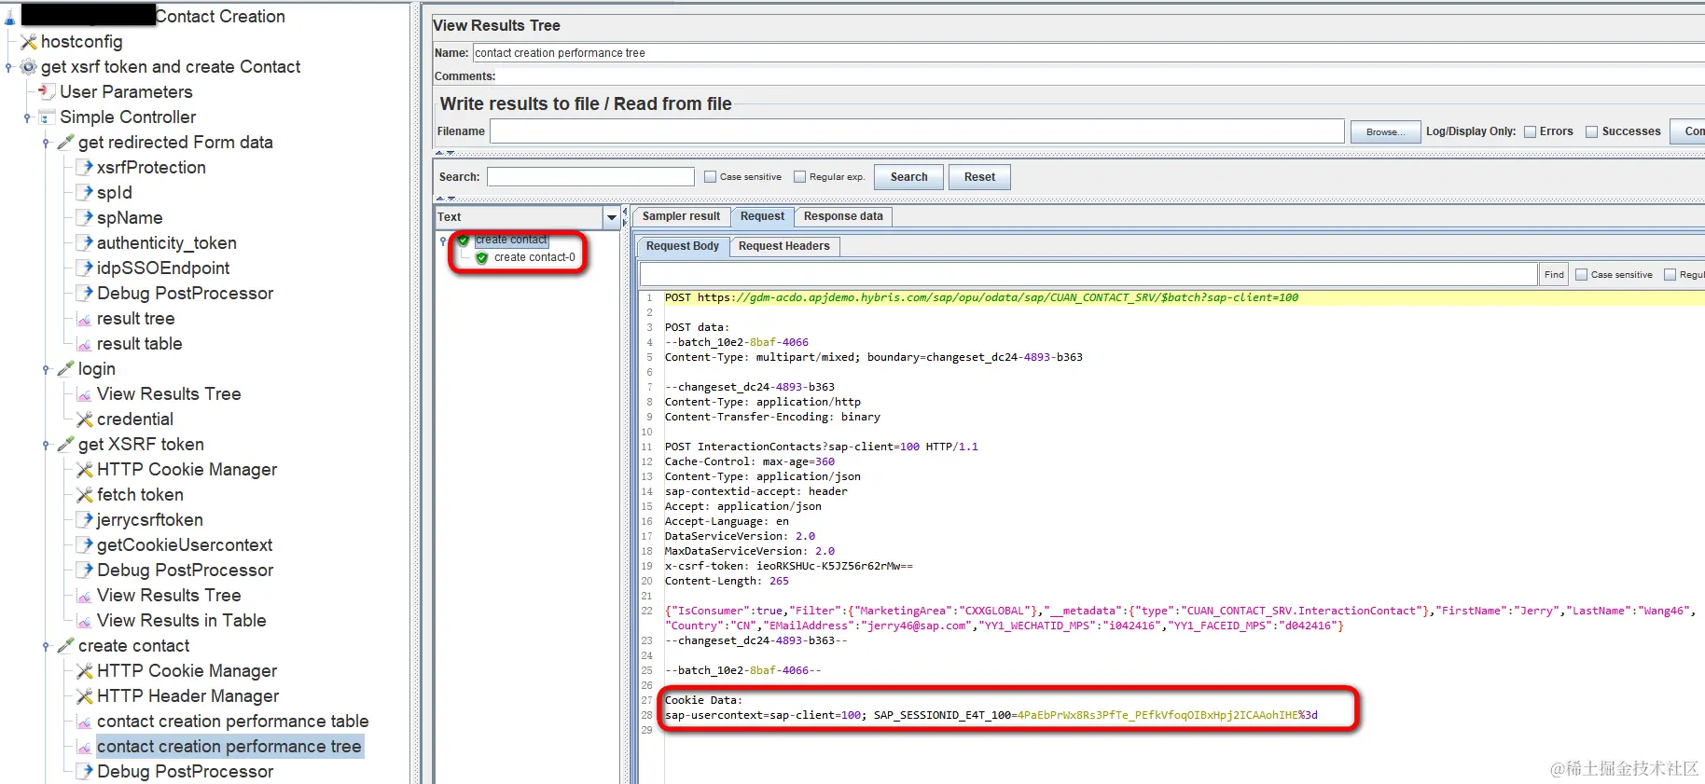The image size is (1705, 784).
Task: Select contact creation performance tree item
Action: pyautogui.click(x=229, y=747)
